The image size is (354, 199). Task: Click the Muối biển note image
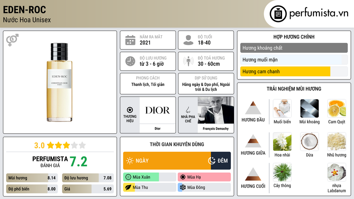[282, 108]
